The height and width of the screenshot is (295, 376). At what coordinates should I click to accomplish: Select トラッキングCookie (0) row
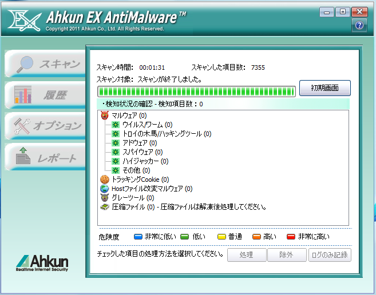140,180
